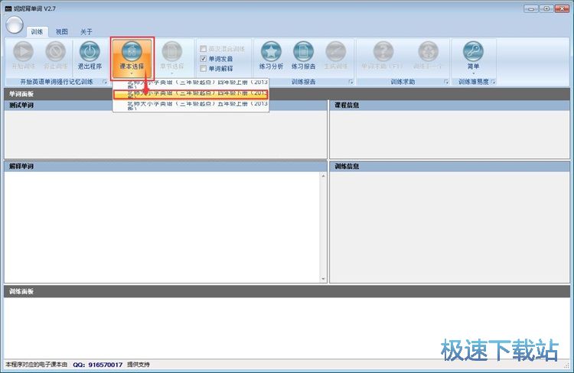Image resolution: width=574 pixels, height=373 pixels.
Task: Expand the 训练报告 group launcher
Action: [x=351, y=82]
